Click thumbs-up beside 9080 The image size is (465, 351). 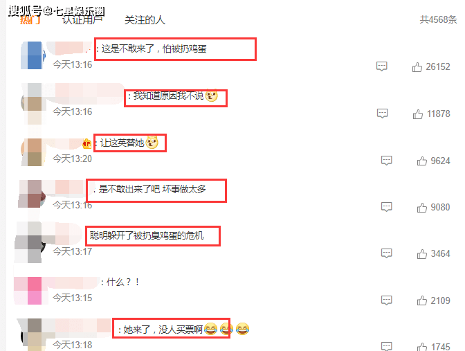tap(421, 208)
